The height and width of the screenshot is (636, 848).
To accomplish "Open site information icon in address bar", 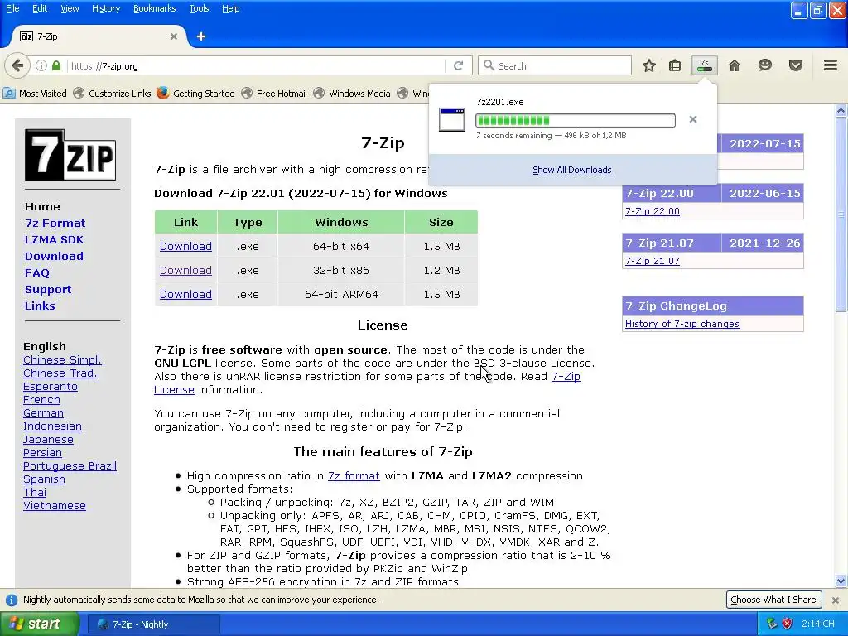I will pyautogui.click(x=41, y=66).
